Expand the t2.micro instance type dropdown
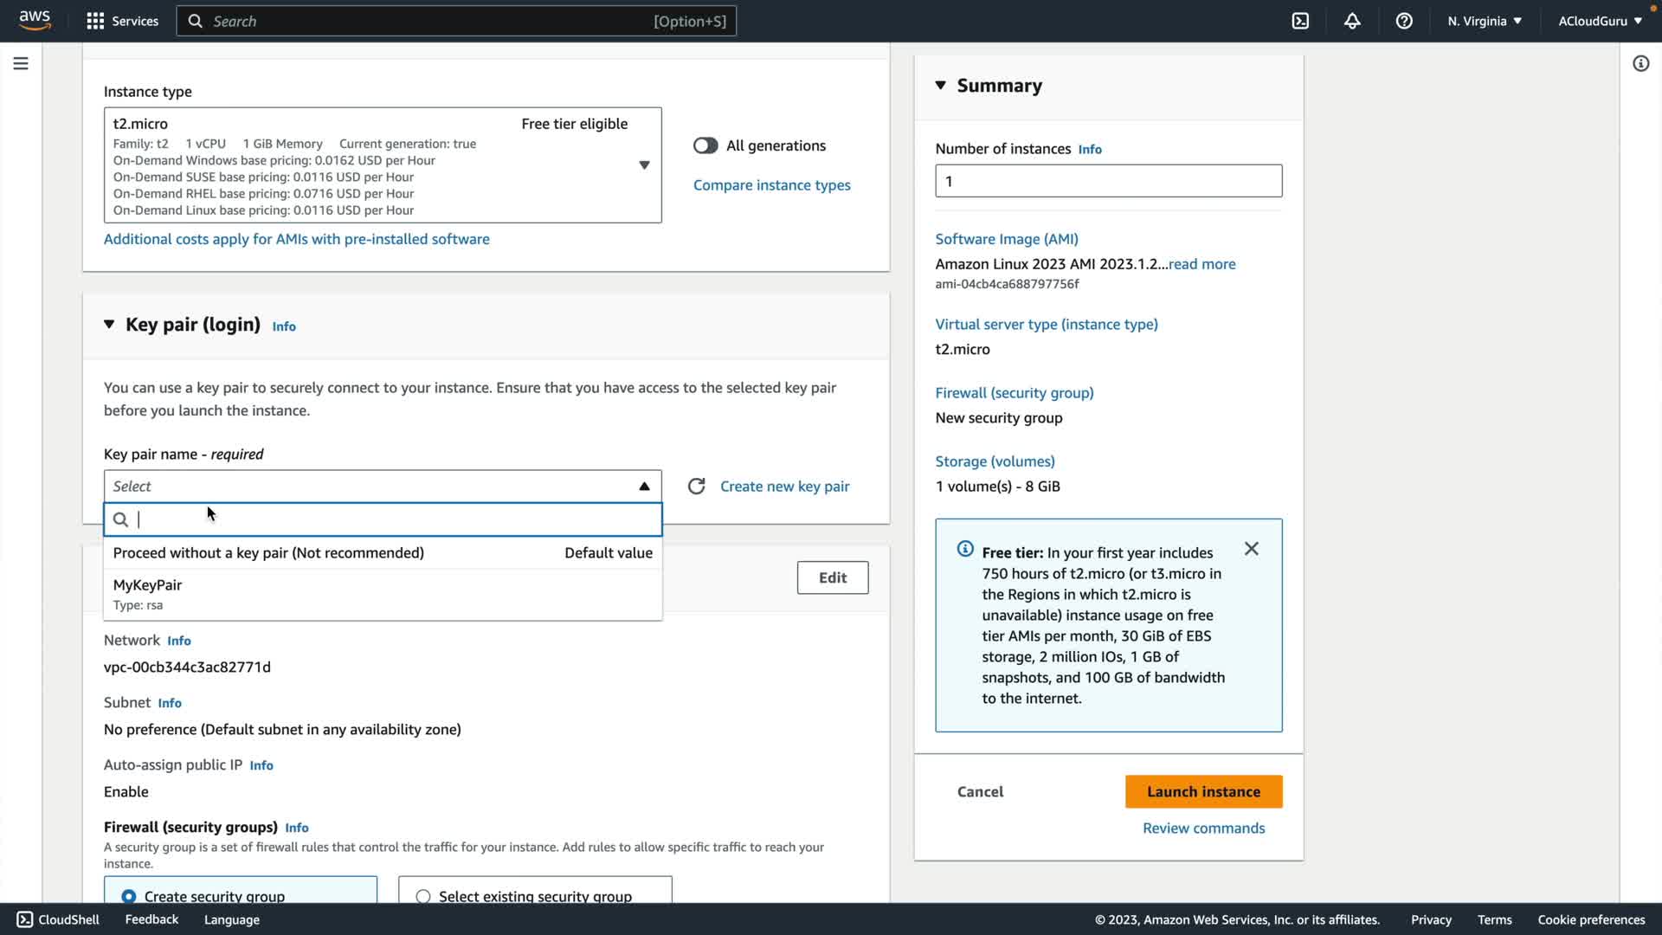The height and width of the screenshot is (935, 1662). 643,165
